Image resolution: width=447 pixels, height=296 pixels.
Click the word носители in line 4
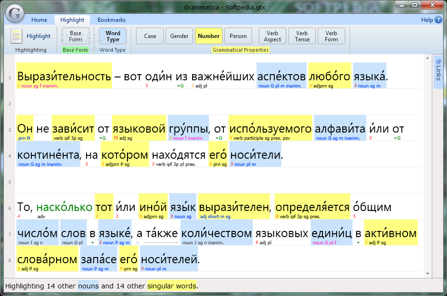click(255, 155)
